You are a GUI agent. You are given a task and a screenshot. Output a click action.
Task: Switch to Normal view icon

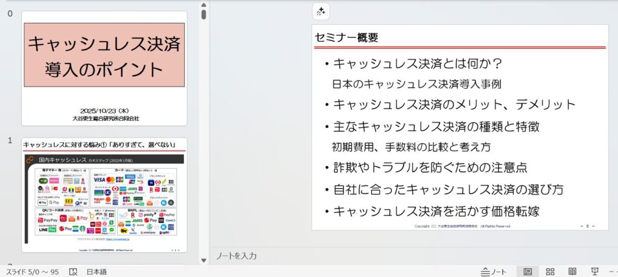[x=527, y=272]
